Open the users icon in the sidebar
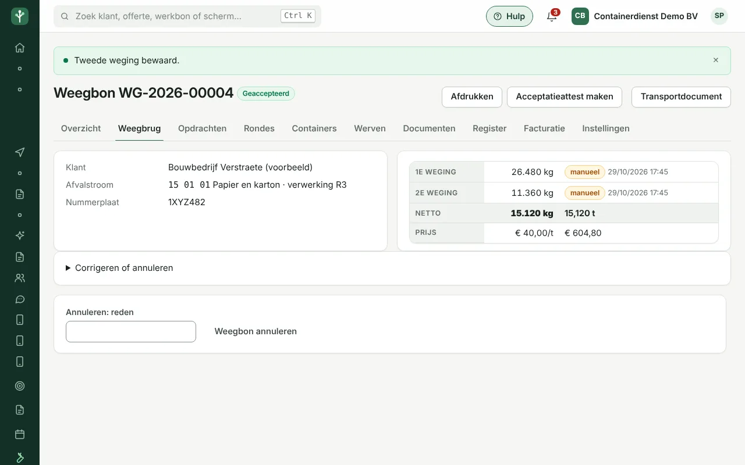The image size is (745, 465). click(20, 278)
